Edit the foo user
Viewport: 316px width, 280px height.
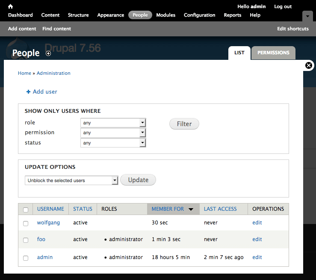(257, 239)
